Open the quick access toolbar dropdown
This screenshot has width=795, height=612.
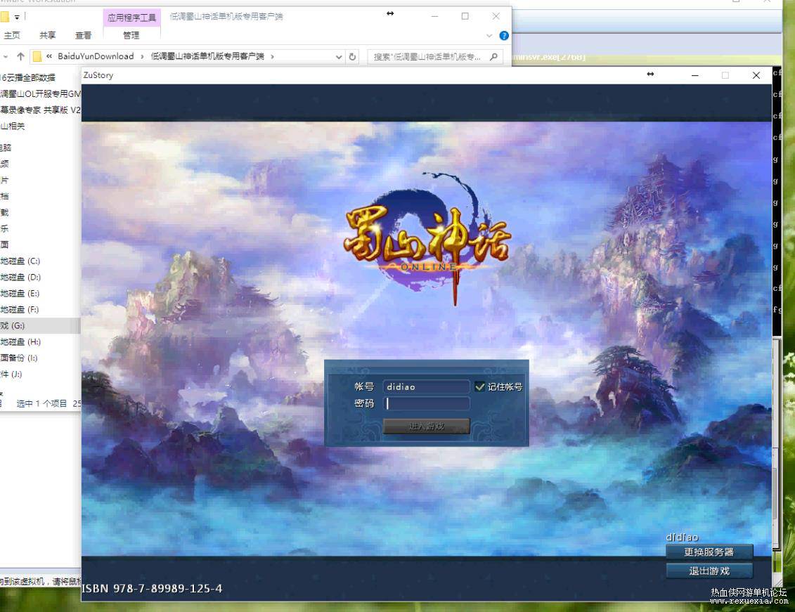click(x=17, y=18)
